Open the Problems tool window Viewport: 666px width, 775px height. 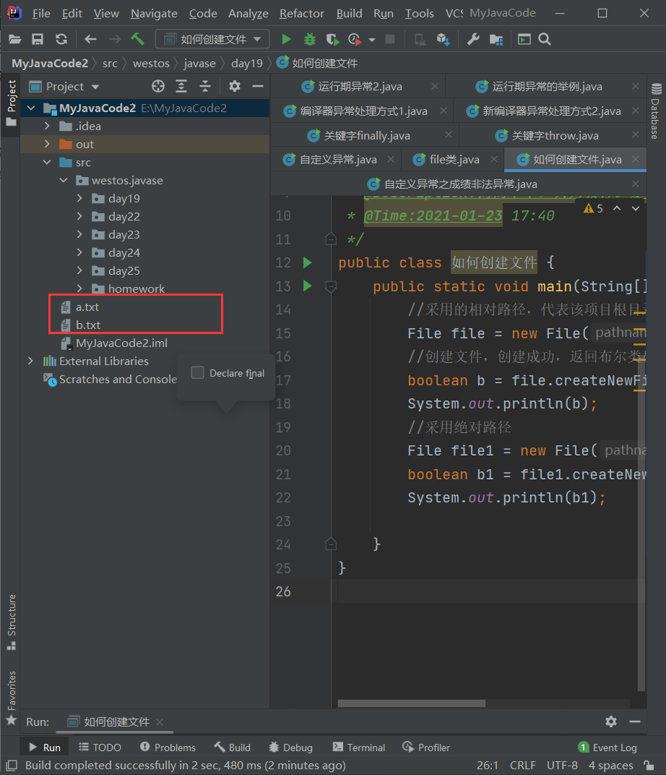(x=168, y=748)
